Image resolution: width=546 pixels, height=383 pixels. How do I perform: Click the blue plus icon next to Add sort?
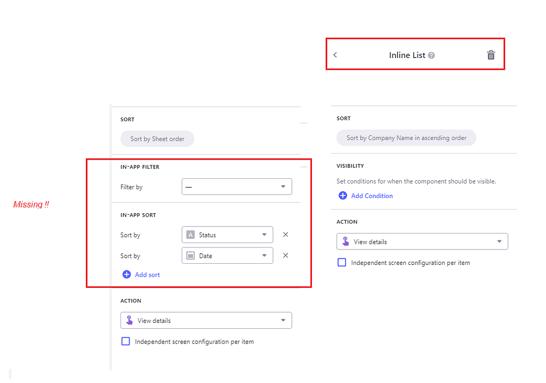click(x=126, y=274)
